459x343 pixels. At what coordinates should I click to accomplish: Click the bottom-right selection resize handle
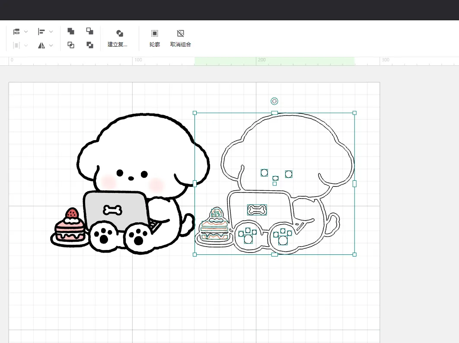(354, 254)
